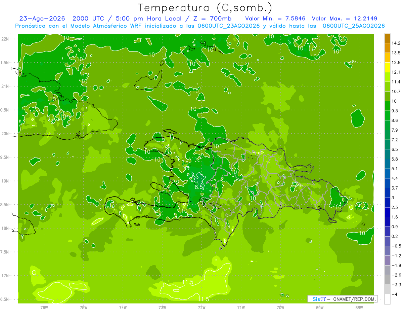Click the "7.5N" latitude label
Screen dimensions: 403x312
pyautogui.click(x=5, y=252)
